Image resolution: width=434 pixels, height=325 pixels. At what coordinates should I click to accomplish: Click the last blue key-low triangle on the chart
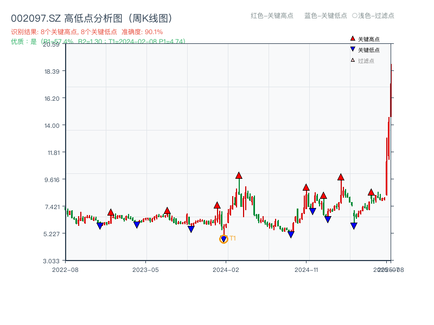[354, 226]
